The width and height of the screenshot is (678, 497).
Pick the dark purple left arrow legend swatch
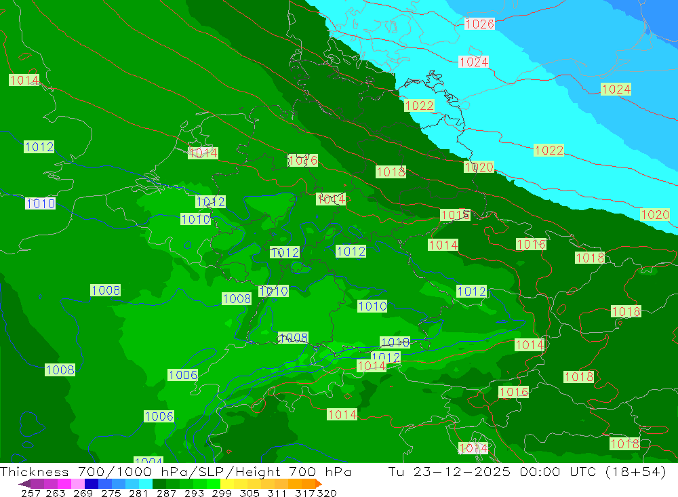pyautogui.click(x=24, y=483)
